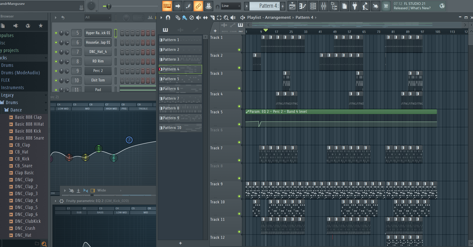Open playlist menu arrow at toolbar start
This screenshot has width=473, height=247.
coord(161,17)
